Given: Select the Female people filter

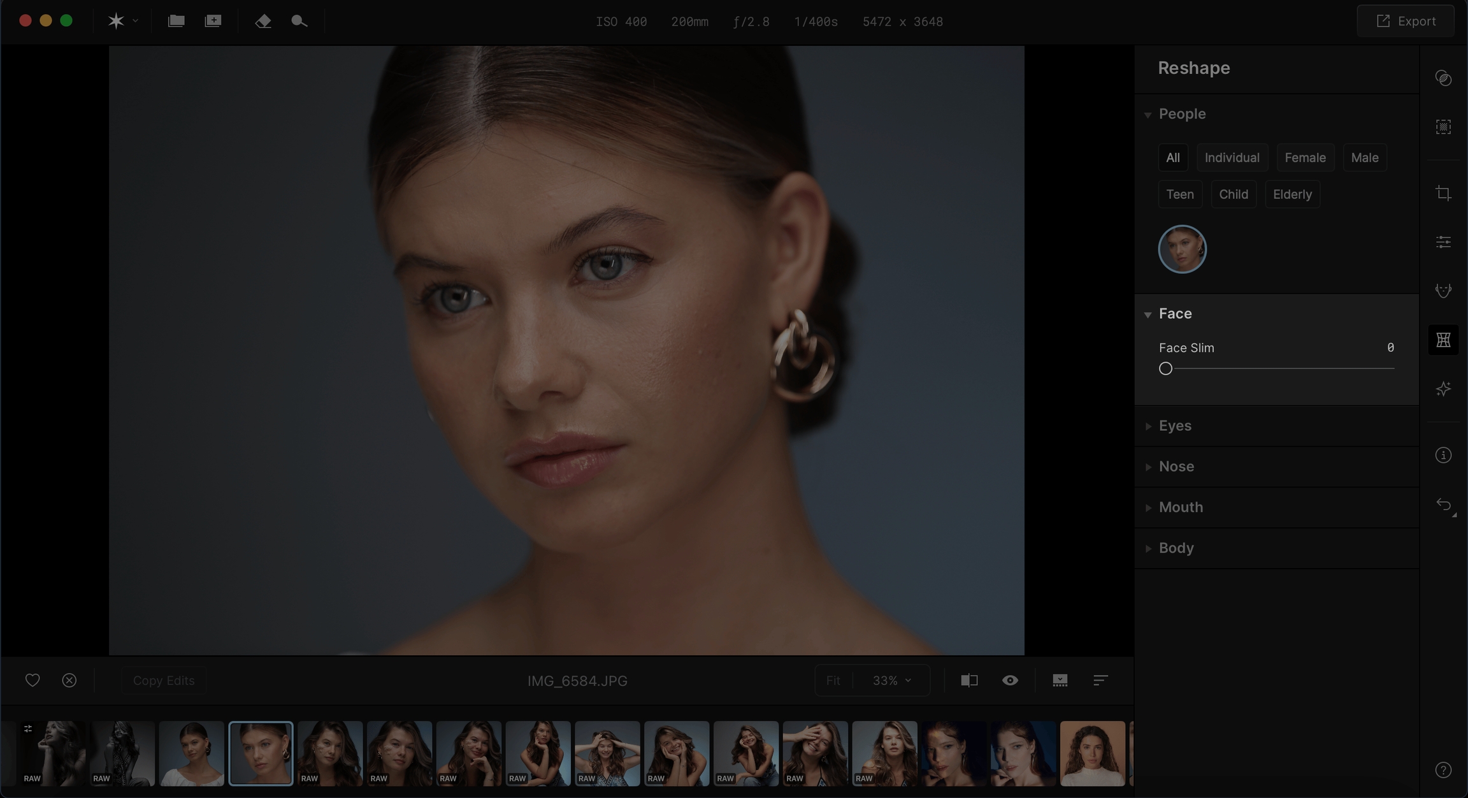Looking at the screenshot, I should coord(1305,157).
